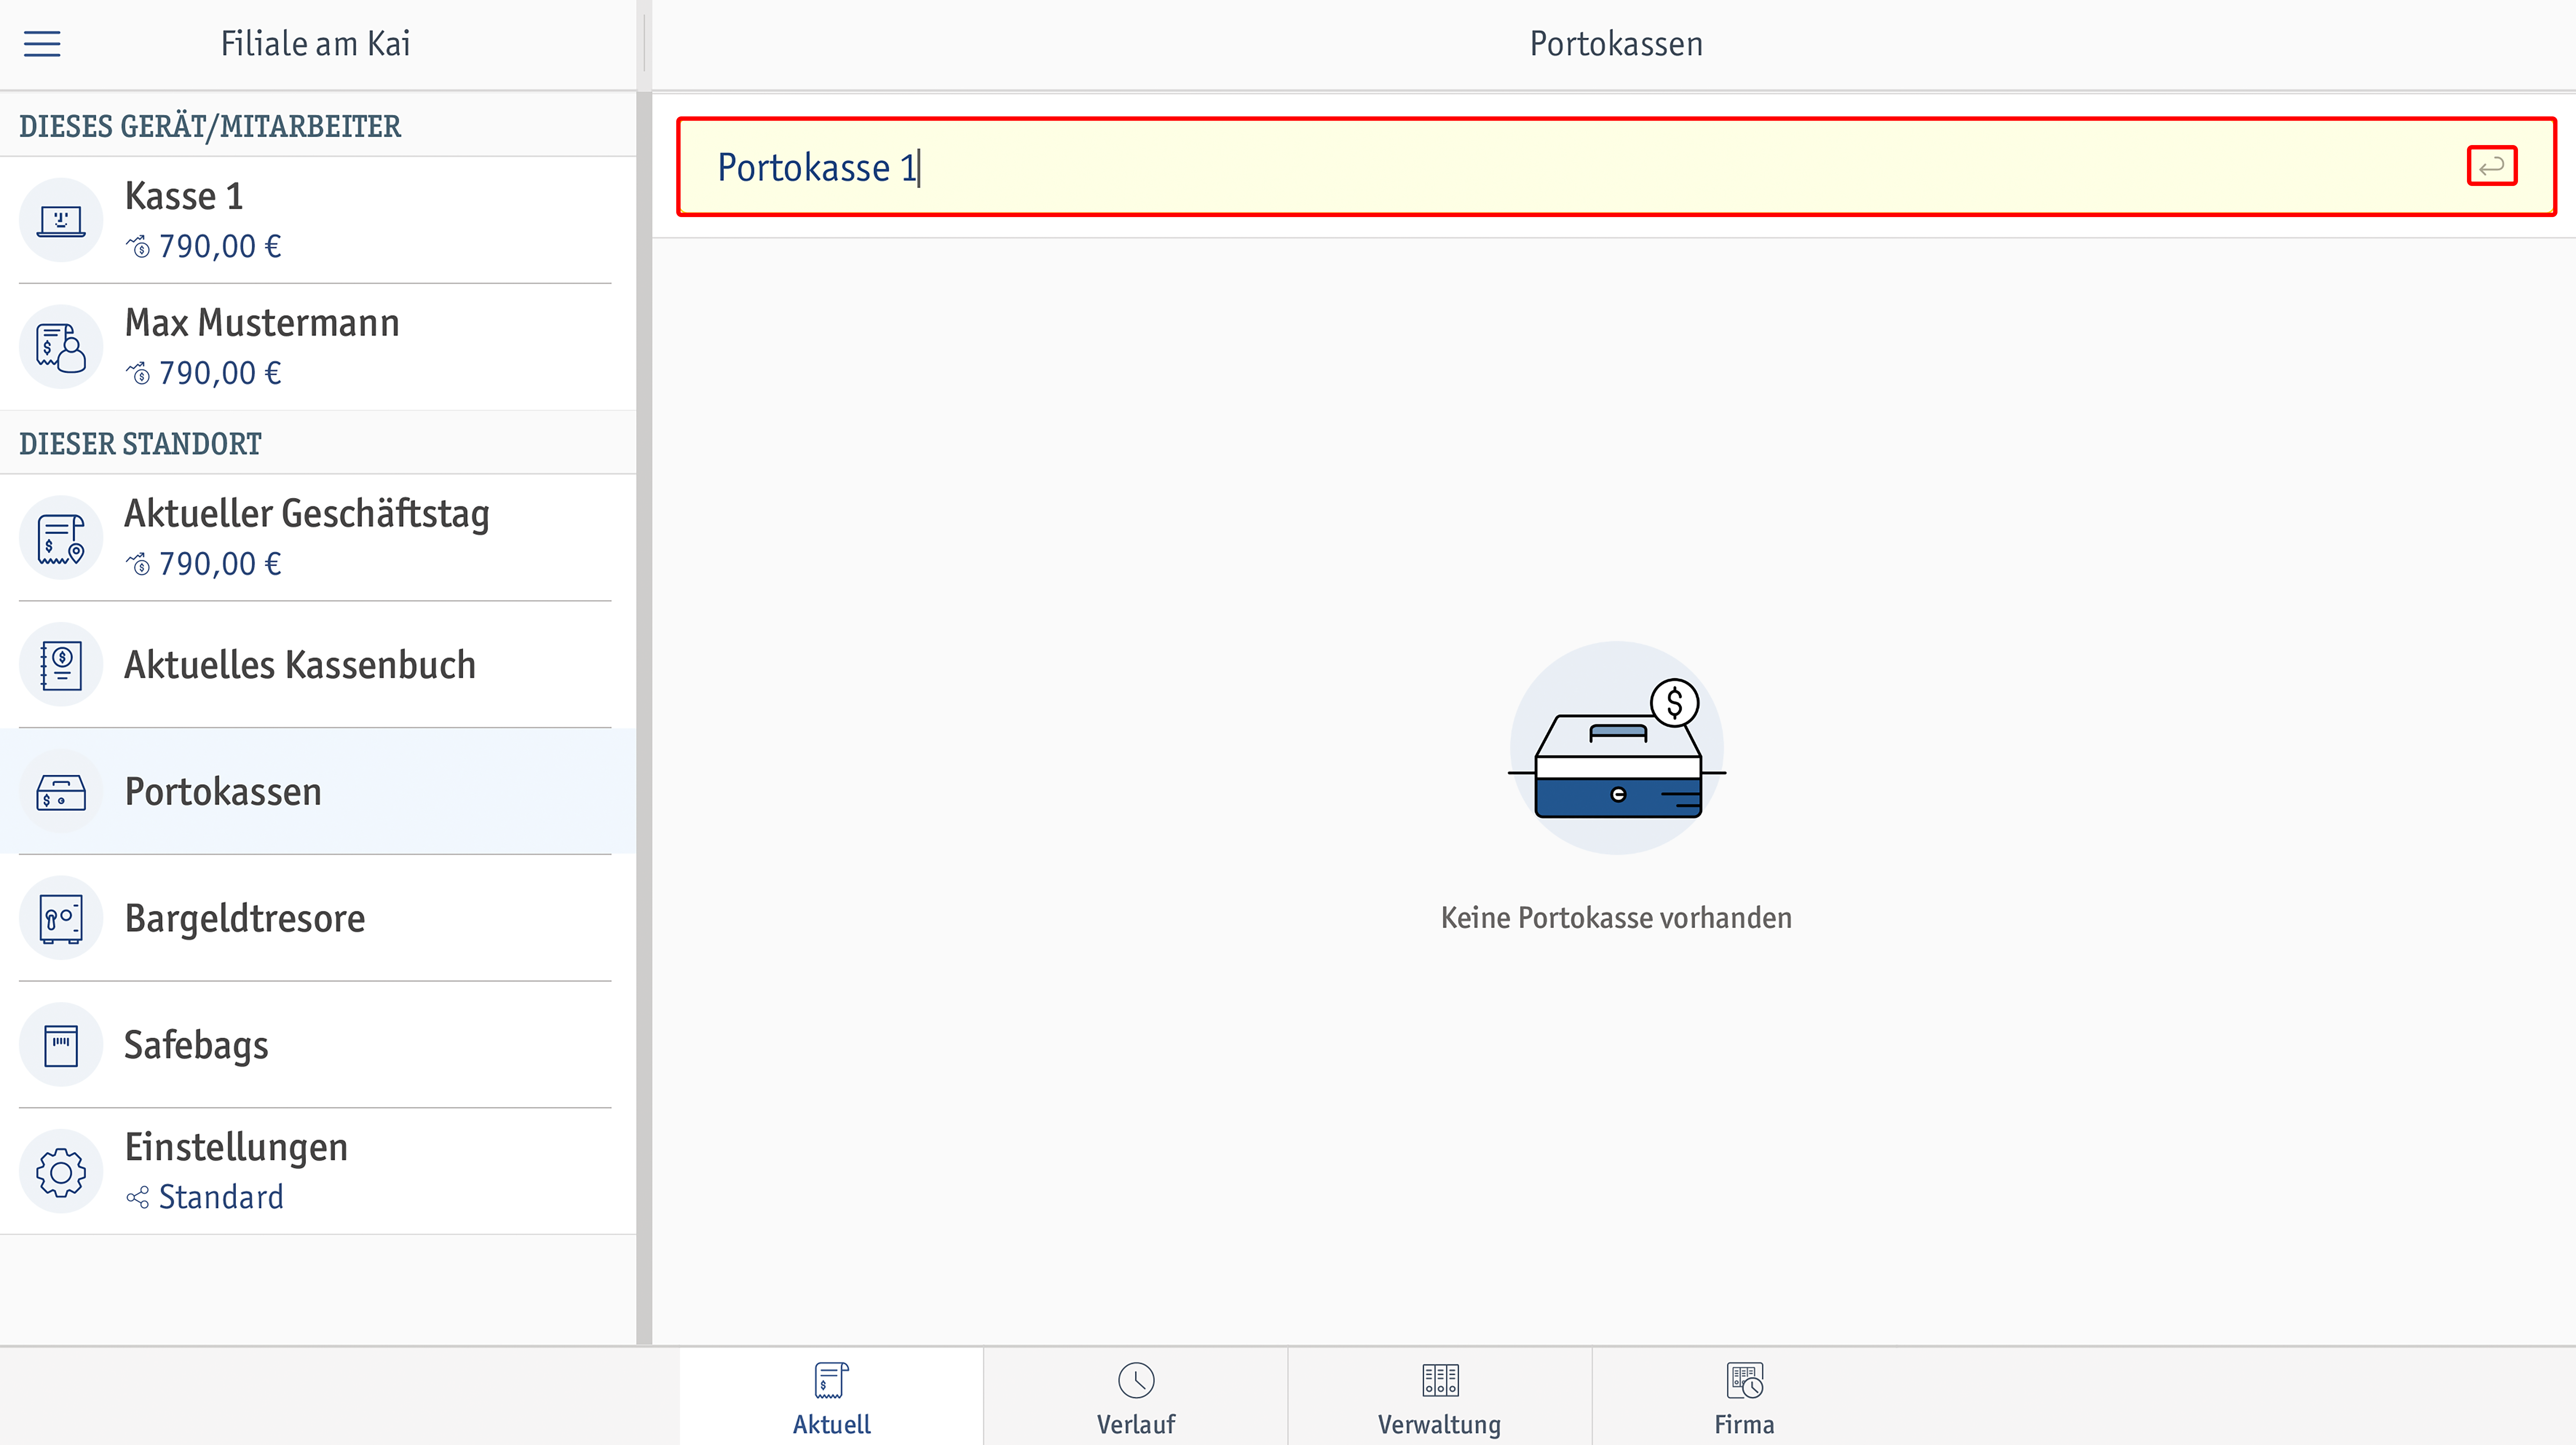Open the Max Mustermann entry
2576x1445 pixels.
pos(318,347)
